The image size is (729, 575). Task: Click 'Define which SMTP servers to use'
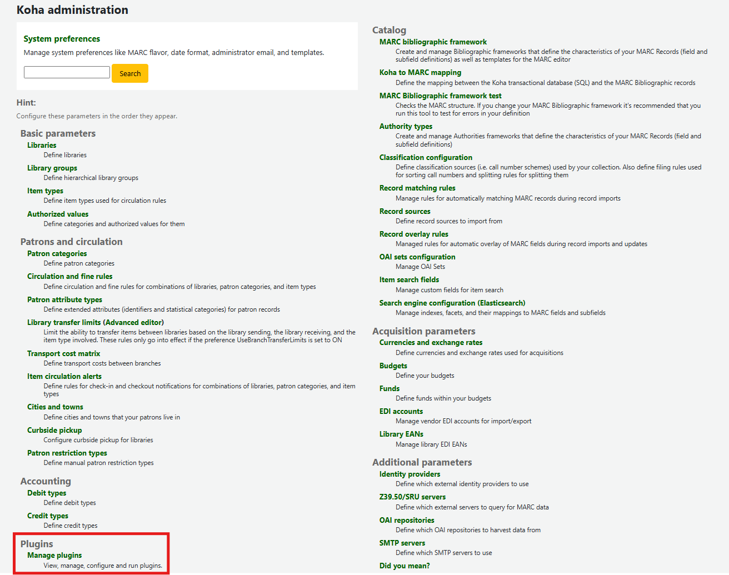click(444, 553)
